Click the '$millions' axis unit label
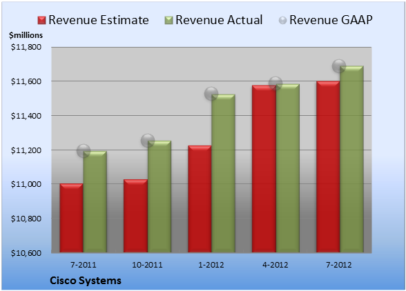The image size is (406, 291). tap(26, 35)
